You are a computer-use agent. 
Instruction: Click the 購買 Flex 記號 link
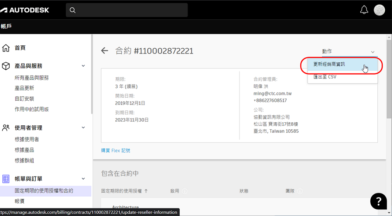pyautogui.click(x=115, y=151)
